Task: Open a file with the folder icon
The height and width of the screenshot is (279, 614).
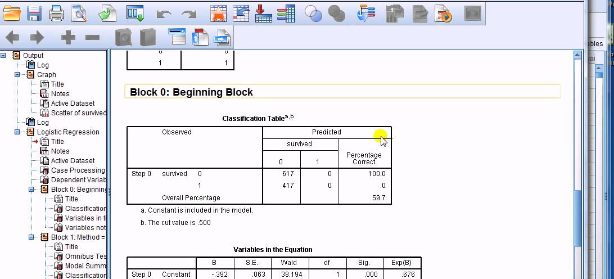Action: (x=11, y=13)
